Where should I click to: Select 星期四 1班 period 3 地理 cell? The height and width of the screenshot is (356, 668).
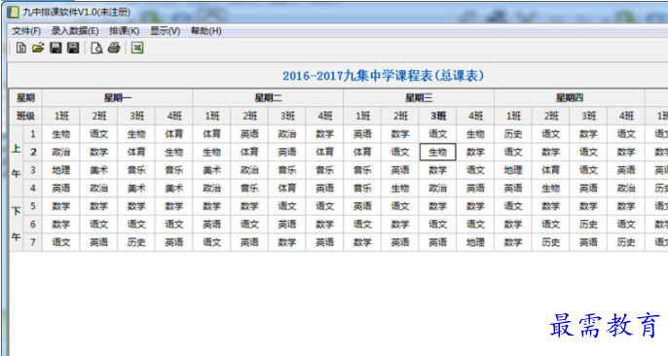tap(513, 170)
